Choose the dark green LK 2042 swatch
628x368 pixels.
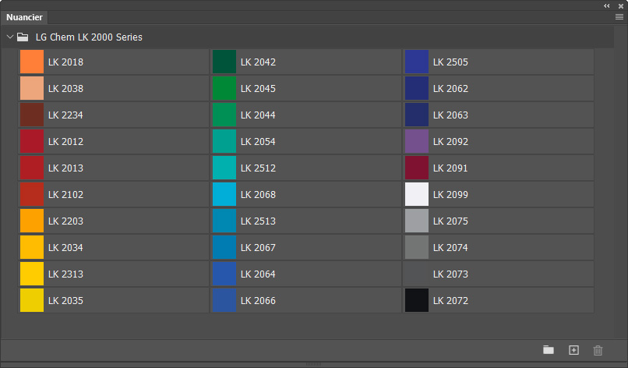(224, 62)
